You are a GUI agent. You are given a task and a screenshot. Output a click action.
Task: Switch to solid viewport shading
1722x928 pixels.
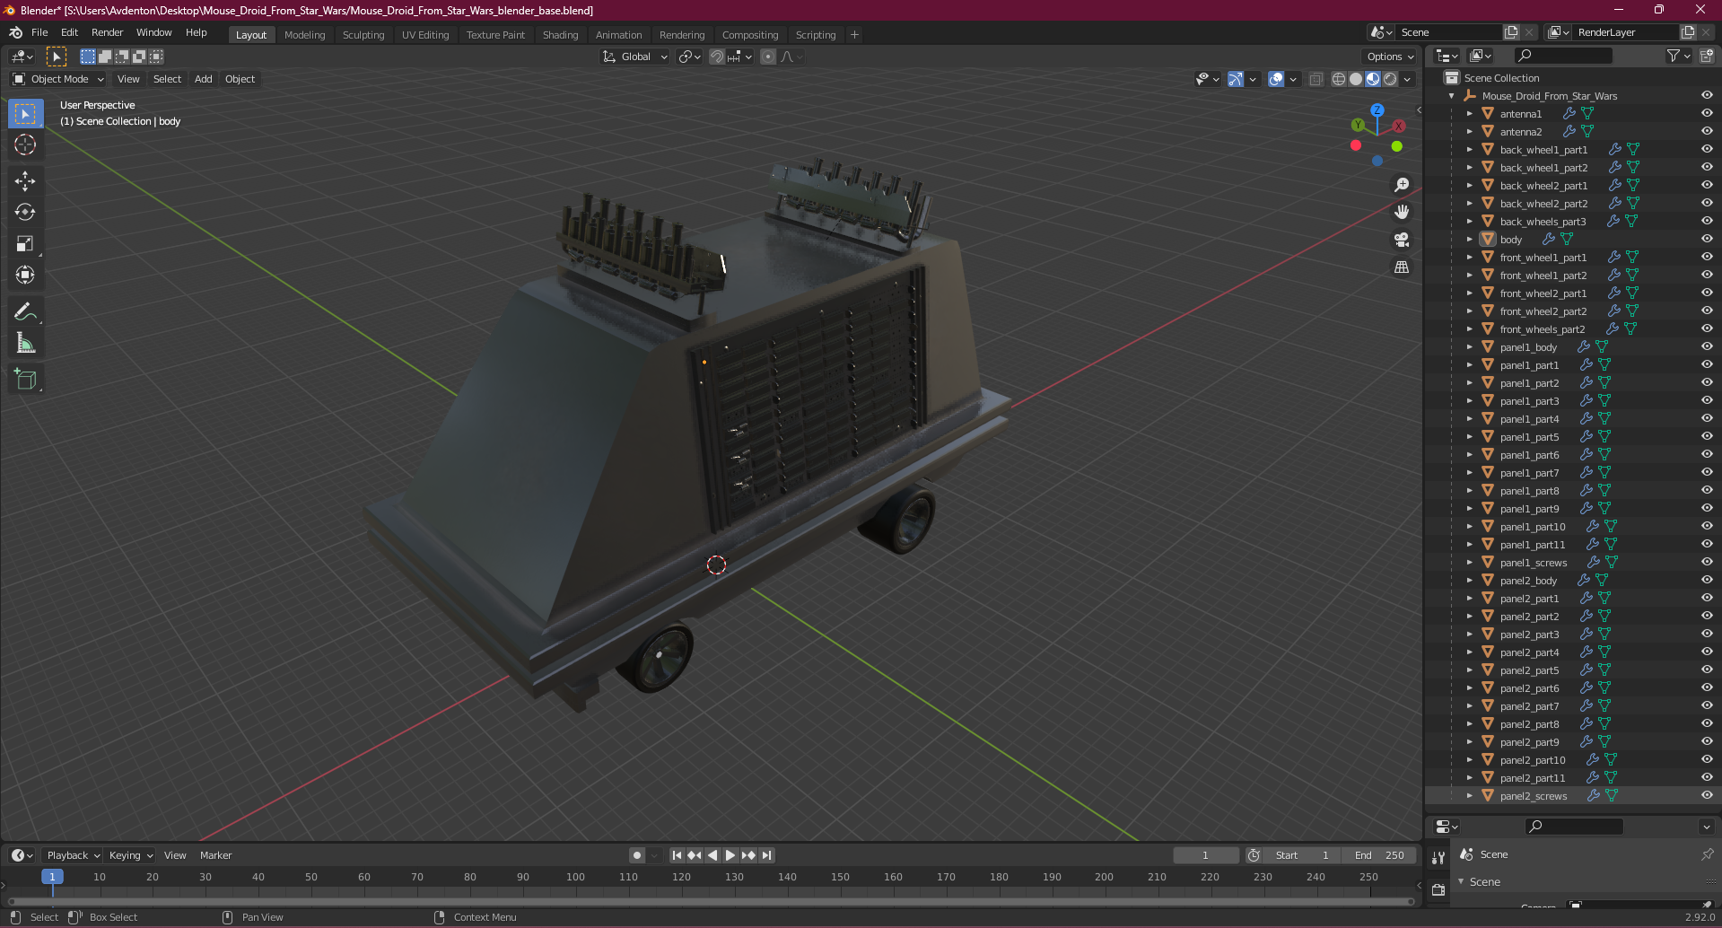pyautogui.click(x=1356, y=79)
